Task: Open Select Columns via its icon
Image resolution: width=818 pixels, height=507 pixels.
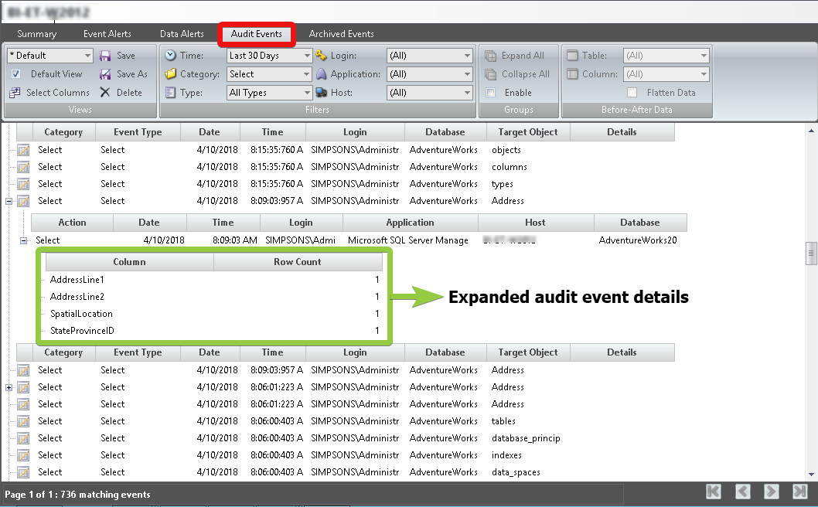Action: [15, 93]
